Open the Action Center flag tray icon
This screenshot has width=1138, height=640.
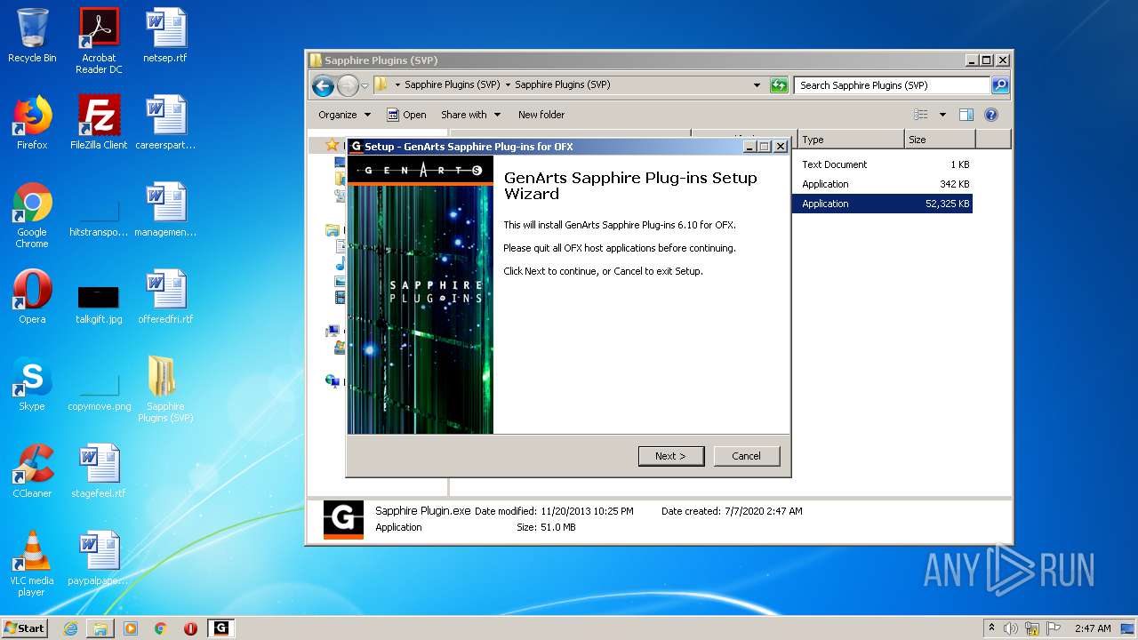pos(1054,628)
